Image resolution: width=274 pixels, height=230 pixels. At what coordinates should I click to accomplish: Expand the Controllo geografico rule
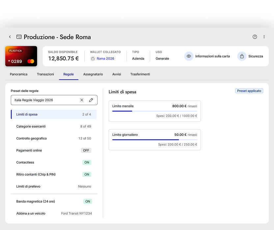tap(54, 138)
